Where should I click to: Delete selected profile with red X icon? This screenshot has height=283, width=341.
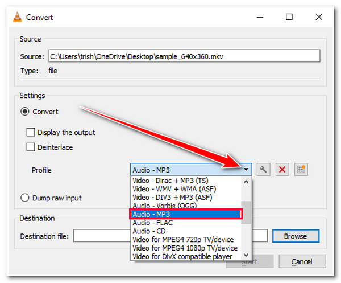282,170
